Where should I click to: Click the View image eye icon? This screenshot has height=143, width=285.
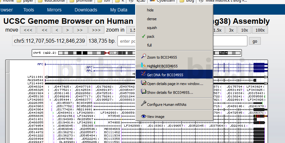point(143,116)
